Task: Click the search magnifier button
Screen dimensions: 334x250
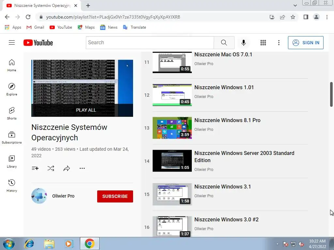Action: tap(224, 43)
